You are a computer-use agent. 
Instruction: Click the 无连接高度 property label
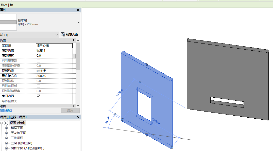pyautogui.click(x=9, y=76)
